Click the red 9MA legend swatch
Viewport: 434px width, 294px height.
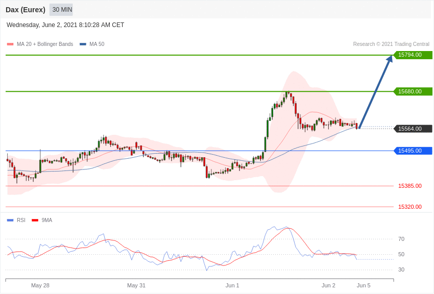coord(35,220)
